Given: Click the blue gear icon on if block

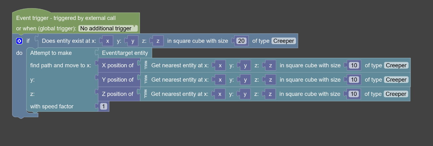Looking at the screenshot, I should [x=19, y=41].
